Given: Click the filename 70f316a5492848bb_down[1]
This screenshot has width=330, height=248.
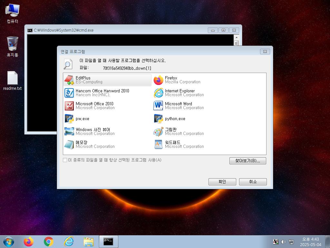Looking at the screenshot, I should (127, 68).
